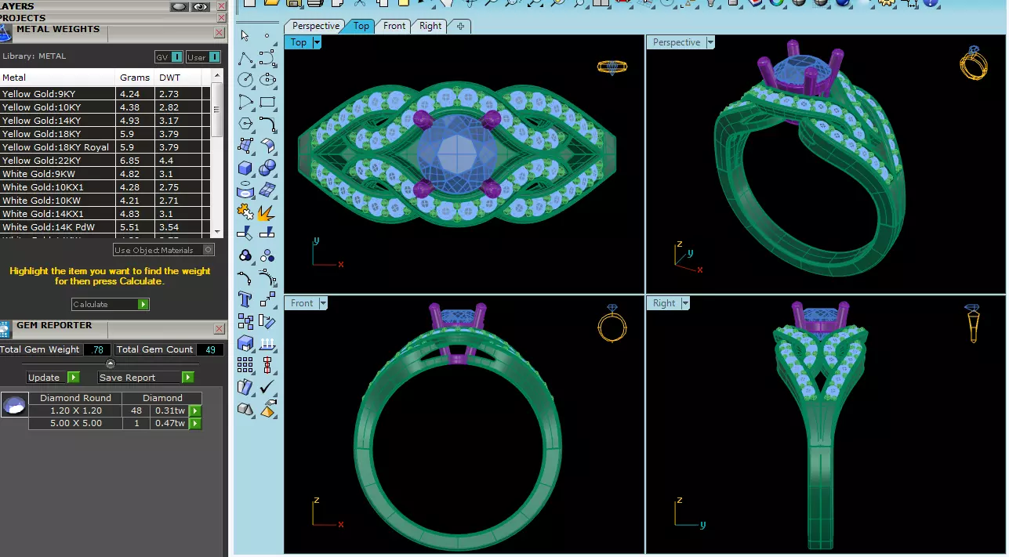Collapse Gem Reporter with the up-arrow handle
1009x557 pixels.
[x=111, y=363]
